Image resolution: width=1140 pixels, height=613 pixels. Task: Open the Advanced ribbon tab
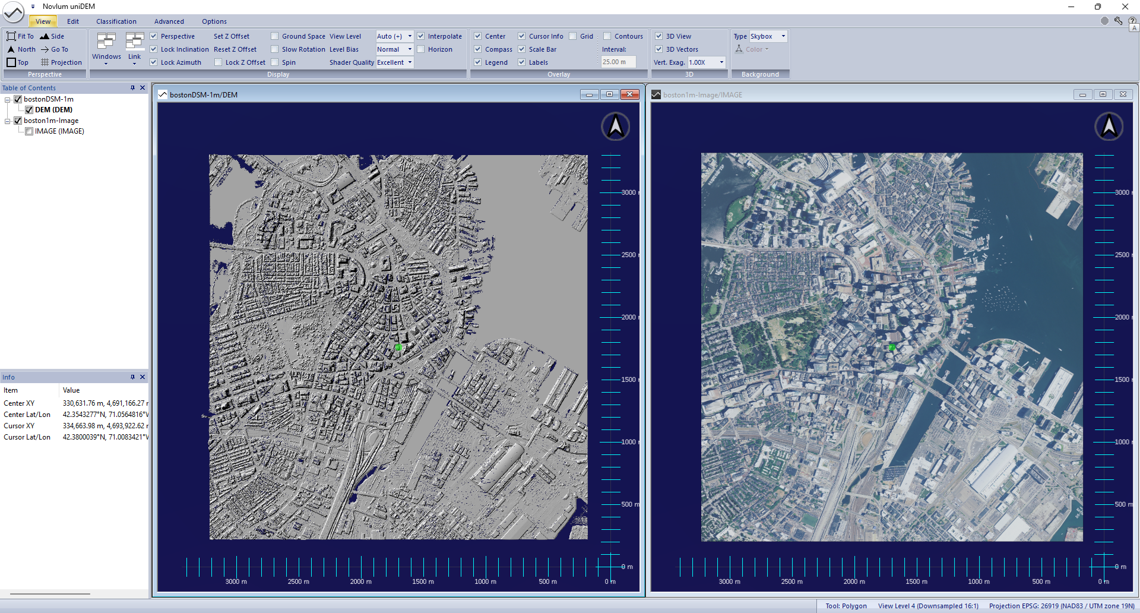[x=169, y=21]
